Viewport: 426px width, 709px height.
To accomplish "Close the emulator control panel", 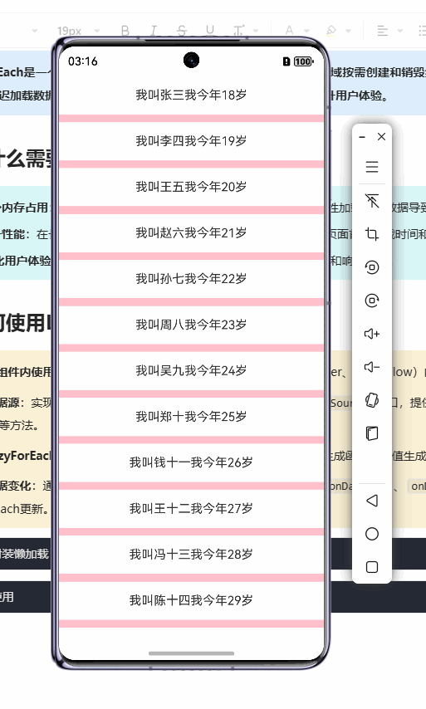I will coord(381,136).
